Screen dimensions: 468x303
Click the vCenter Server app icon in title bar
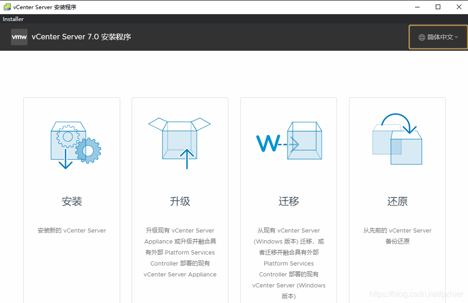click(7, 7)
